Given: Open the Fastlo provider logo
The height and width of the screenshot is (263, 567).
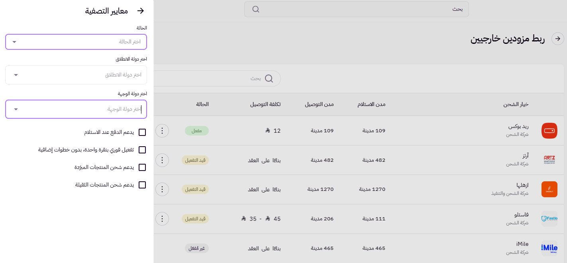Looking at the screenshot, I should [549, 218].
